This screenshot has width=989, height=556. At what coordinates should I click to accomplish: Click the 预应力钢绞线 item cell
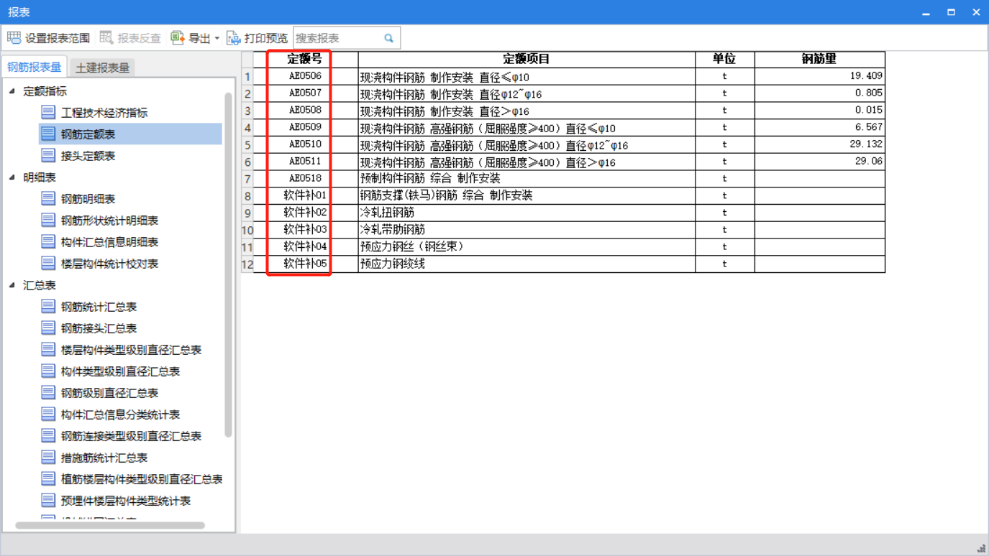coord(527,264)
